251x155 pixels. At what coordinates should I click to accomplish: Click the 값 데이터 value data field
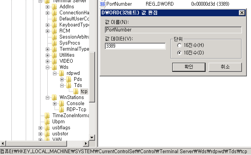(135, 46)
